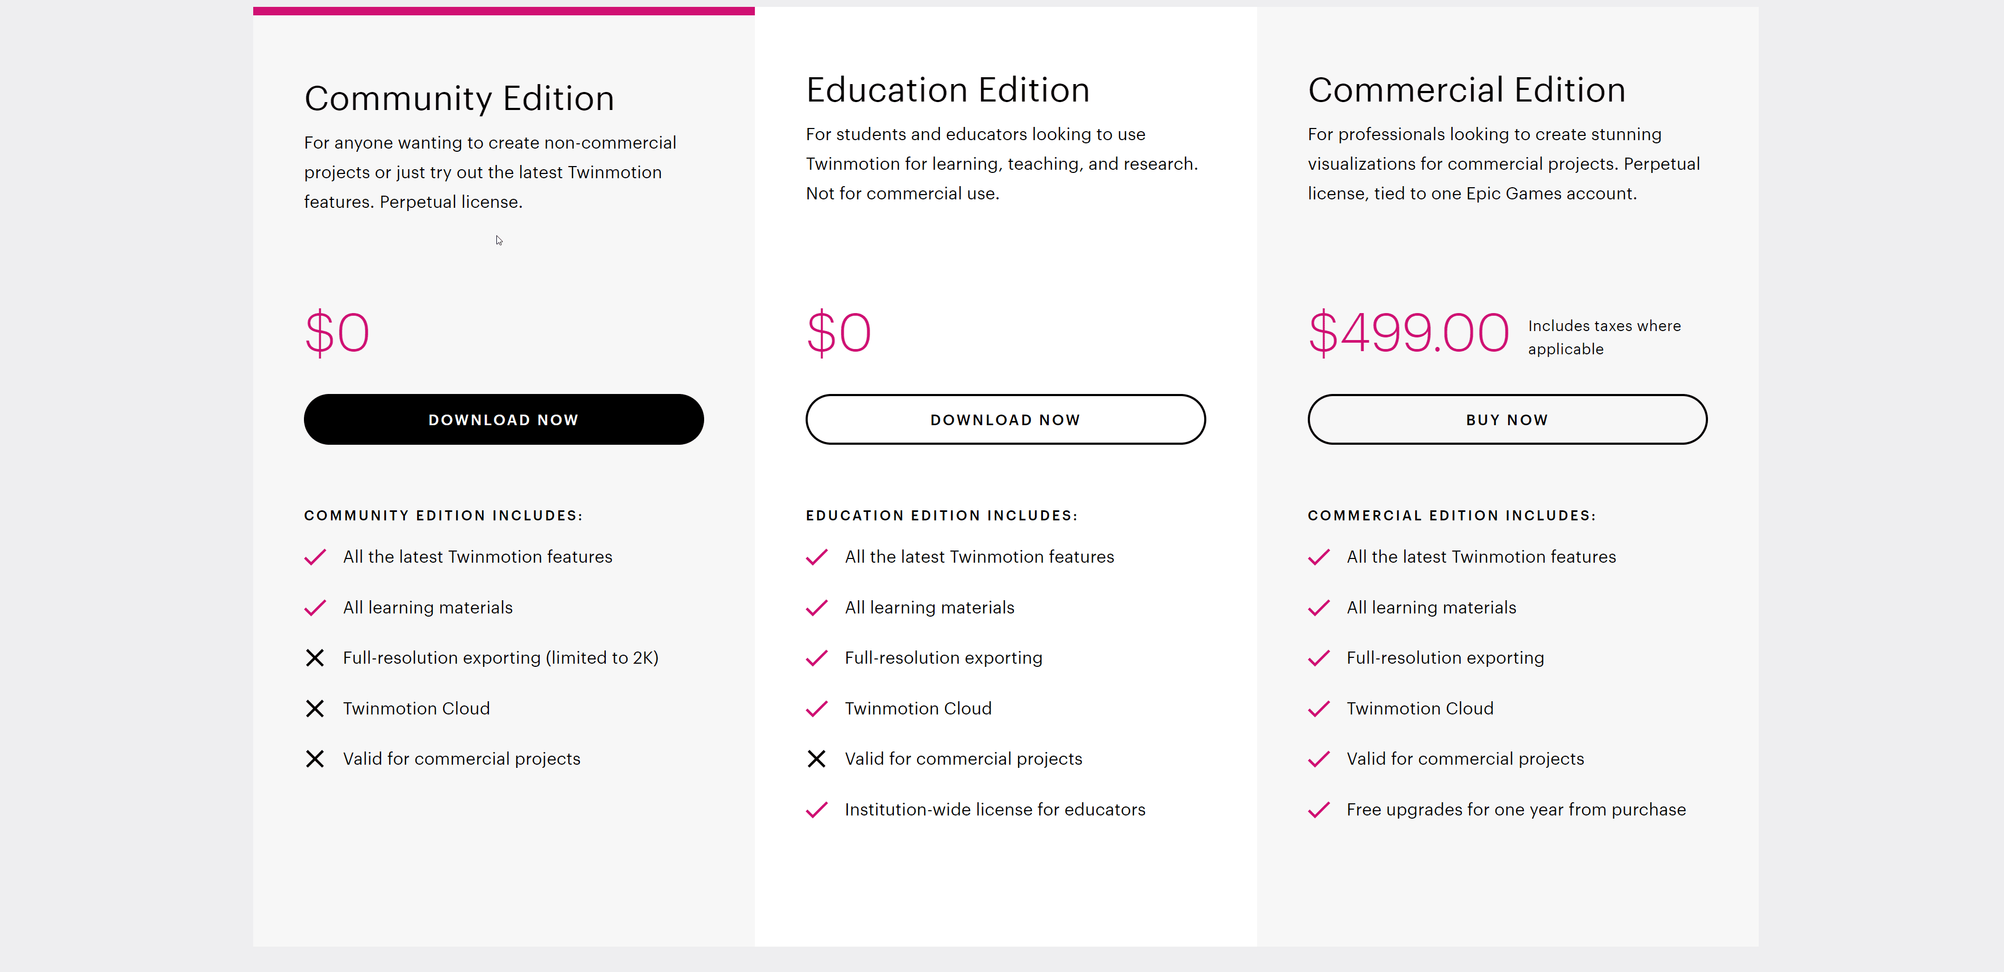Click the Education Edition heading
Image resolution: width=2004 pixels, height=972 pixels.
947,90
